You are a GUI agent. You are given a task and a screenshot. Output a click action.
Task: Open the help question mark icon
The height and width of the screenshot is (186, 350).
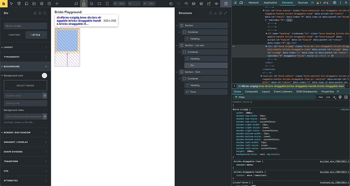49,4
